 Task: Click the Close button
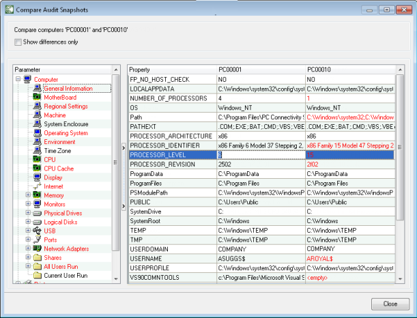(x=390, y=303)
